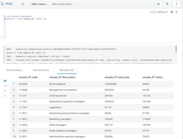Switch to the Saved Queries tab
Screen dimensions: 183x139
[41, 70]
